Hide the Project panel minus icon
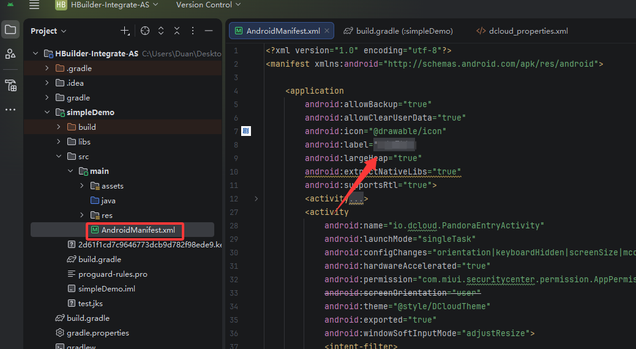Screen dimensions: 636x349 [209, 31]
